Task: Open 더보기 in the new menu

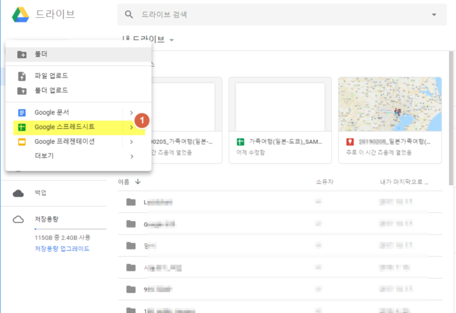Action: 78,156
